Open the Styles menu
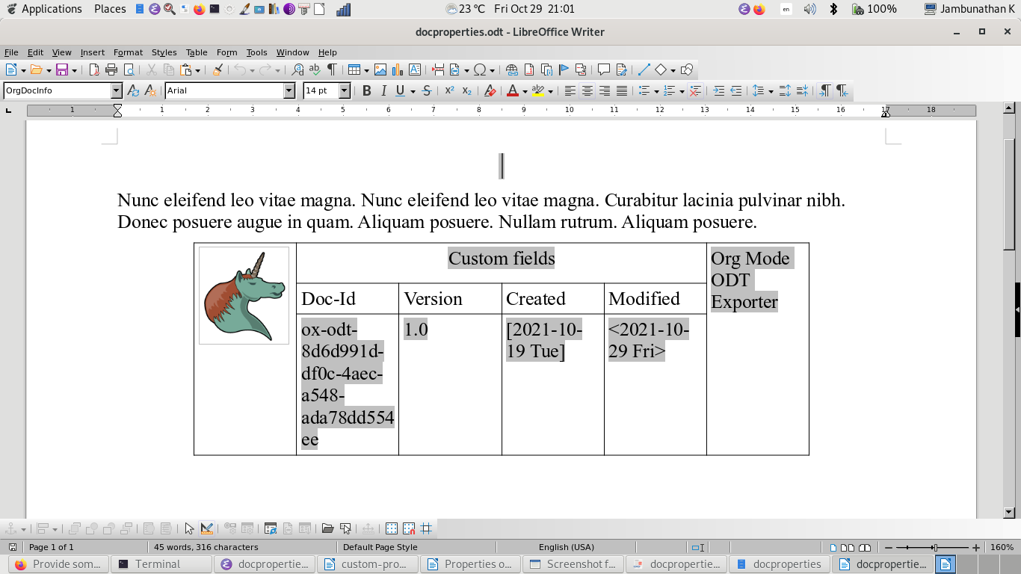The width and height of the screenshot is (1021, 574). [x=164, y=52]
